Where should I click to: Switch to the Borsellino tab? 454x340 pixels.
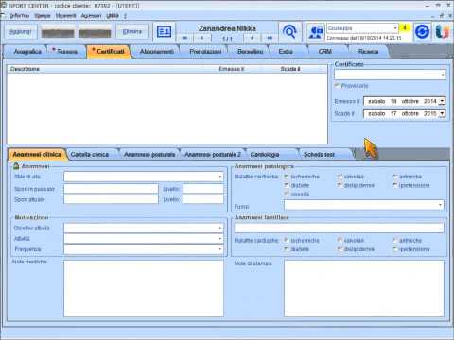click(250, 52)
